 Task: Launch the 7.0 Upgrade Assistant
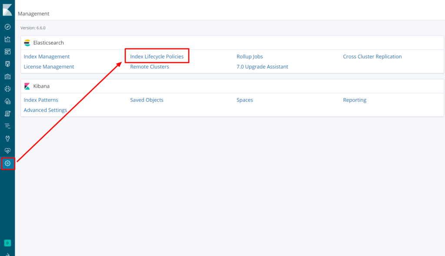click(262, 67)
